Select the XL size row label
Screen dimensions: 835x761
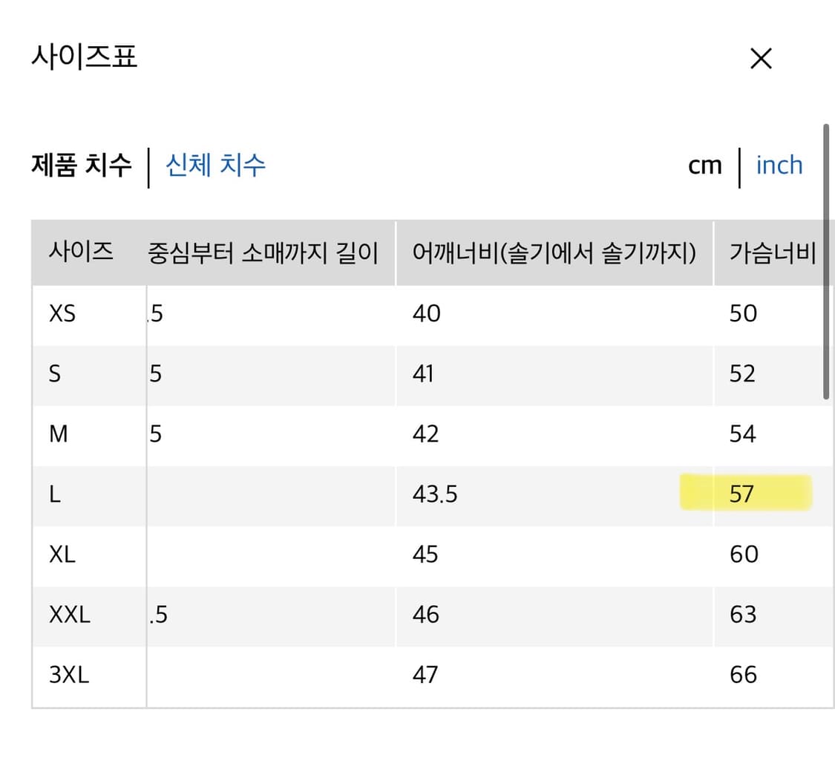coord(62,554)
